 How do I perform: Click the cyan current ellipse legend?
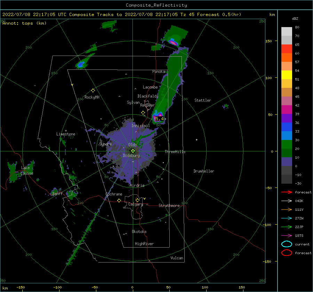[287, 244]
